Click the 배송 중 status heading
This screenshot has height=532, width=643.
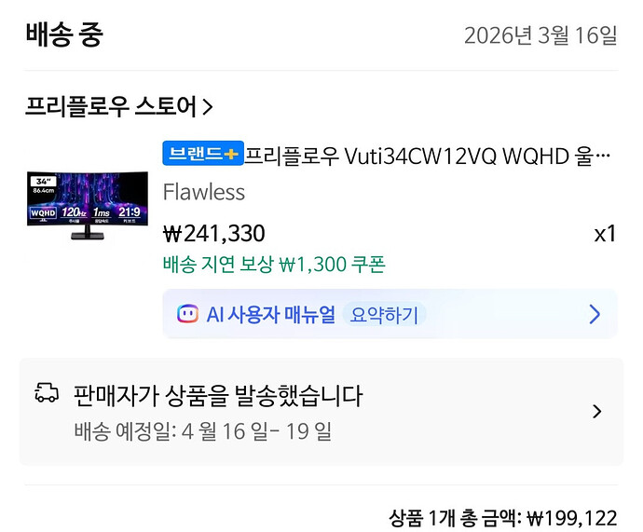tap(64, 34)
